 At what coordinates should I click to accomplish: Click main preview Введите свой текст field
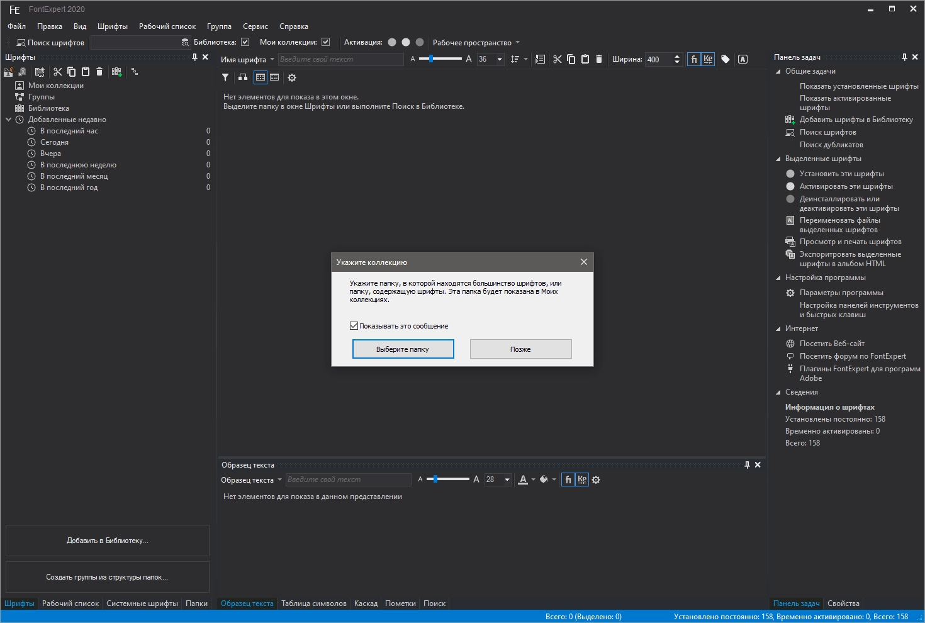pos(340,59)
